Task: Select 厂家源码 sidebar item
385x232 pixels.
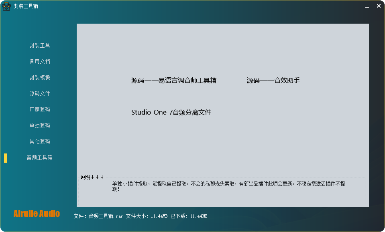Action: point(40,109)
